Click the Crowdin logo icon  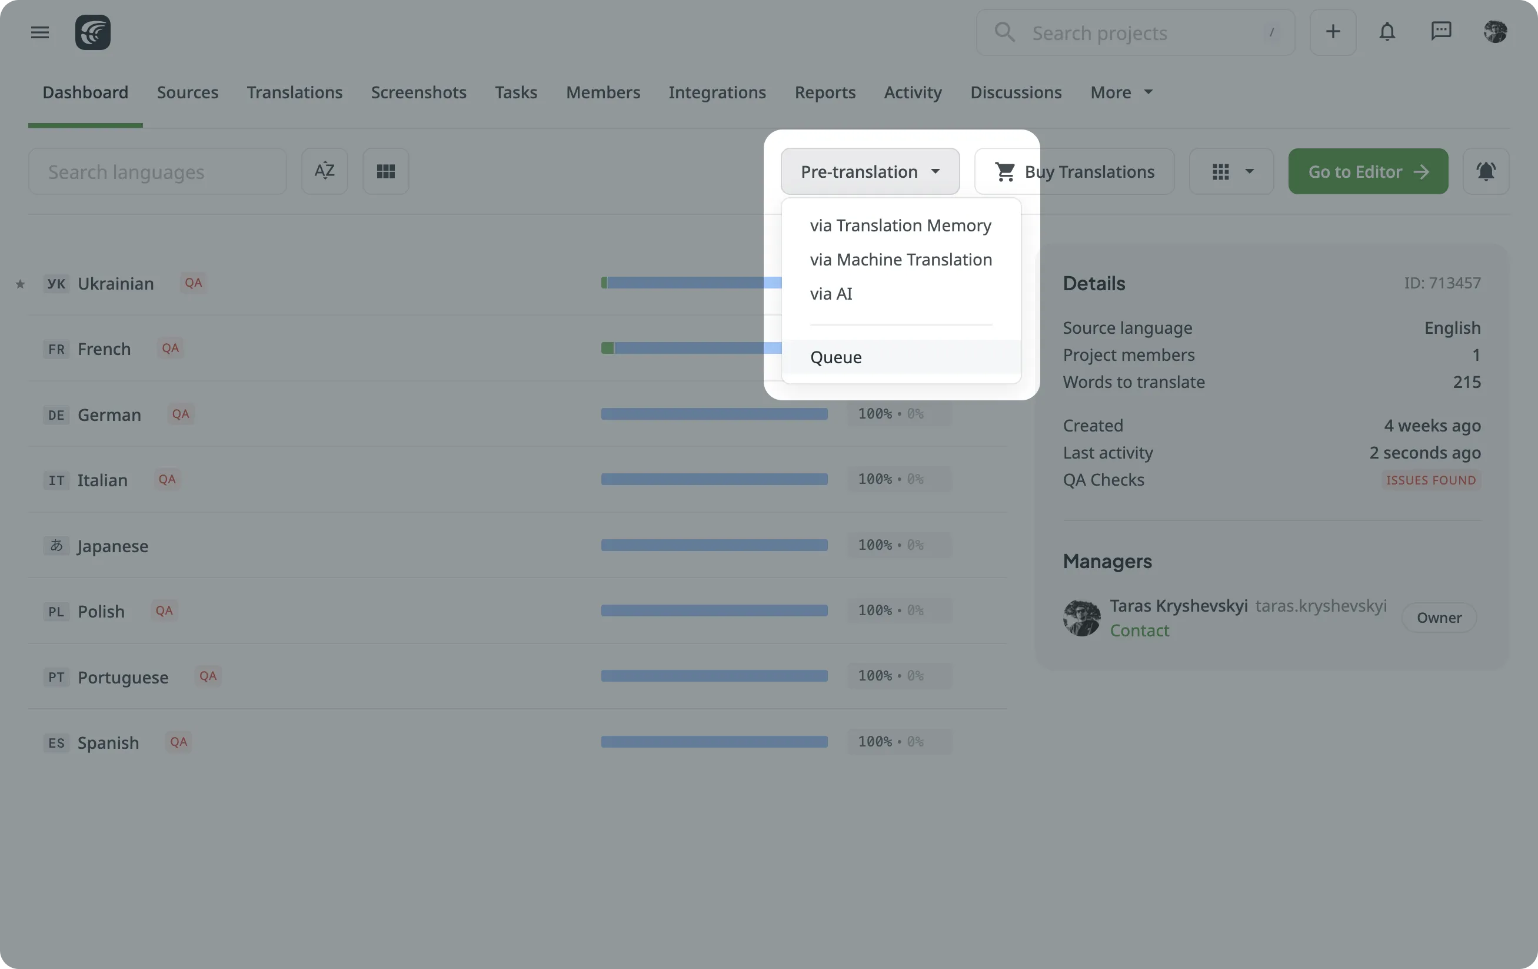click(92, 32)
